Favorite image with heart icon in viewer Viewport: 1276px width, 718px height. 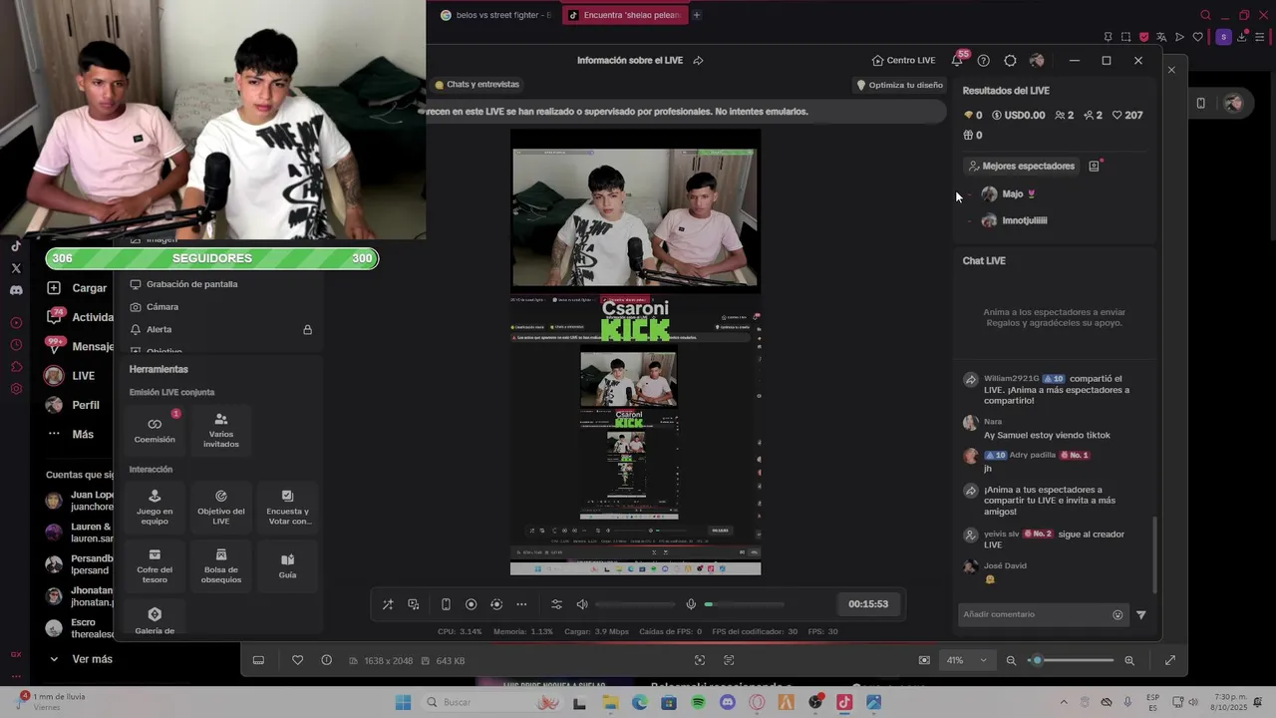[x=297, y=660]
